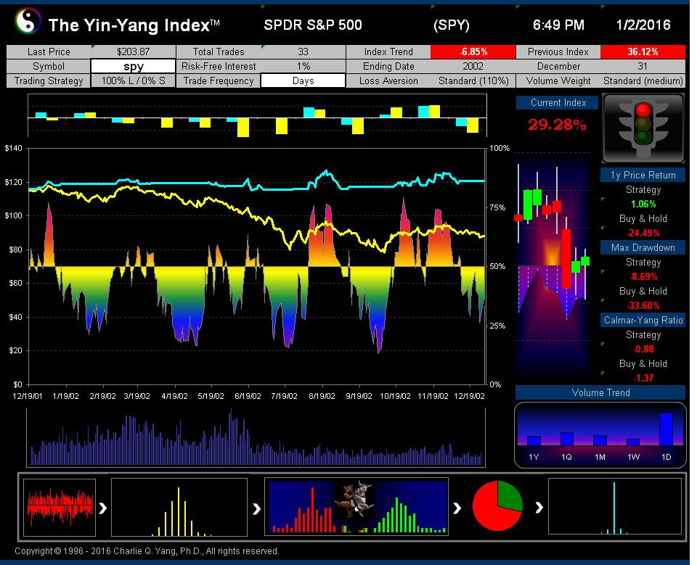Viewport: 697px width, 565px height.
Task: Click the red Index Trend value -6.85%
Action: click(x=473, y=51)
